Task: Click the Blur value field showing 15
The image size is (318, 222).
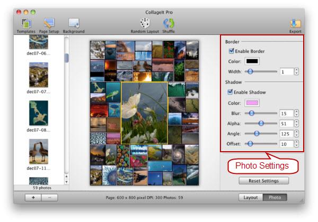Action: click(287, 114)
